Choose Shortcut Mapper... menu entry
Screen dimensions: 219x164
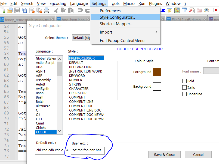125,24
